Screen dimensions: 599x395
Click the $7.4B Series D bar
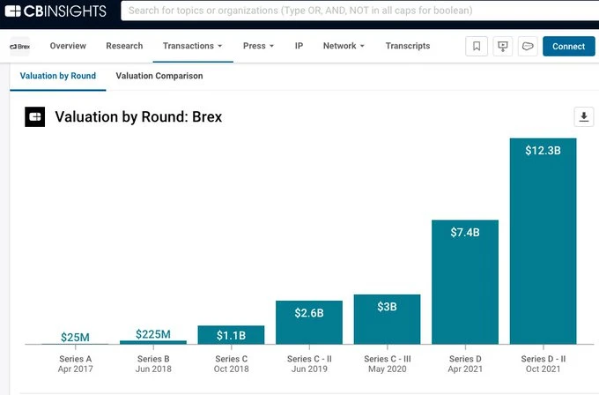coord(465,282)
